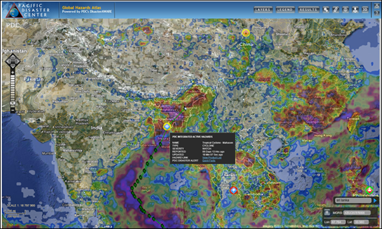Click the Mumbai city label
The width and height of the screenshot is (382, 229).
[x=48, y=153]
